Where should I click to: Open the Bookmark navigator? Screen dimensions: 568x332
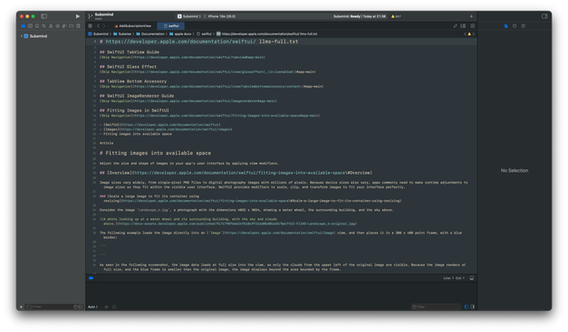(x=37, y=26)
